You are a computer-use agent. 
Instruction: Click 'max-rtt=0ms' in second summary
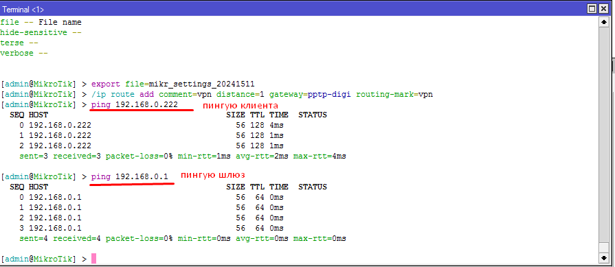coord(320,238)
